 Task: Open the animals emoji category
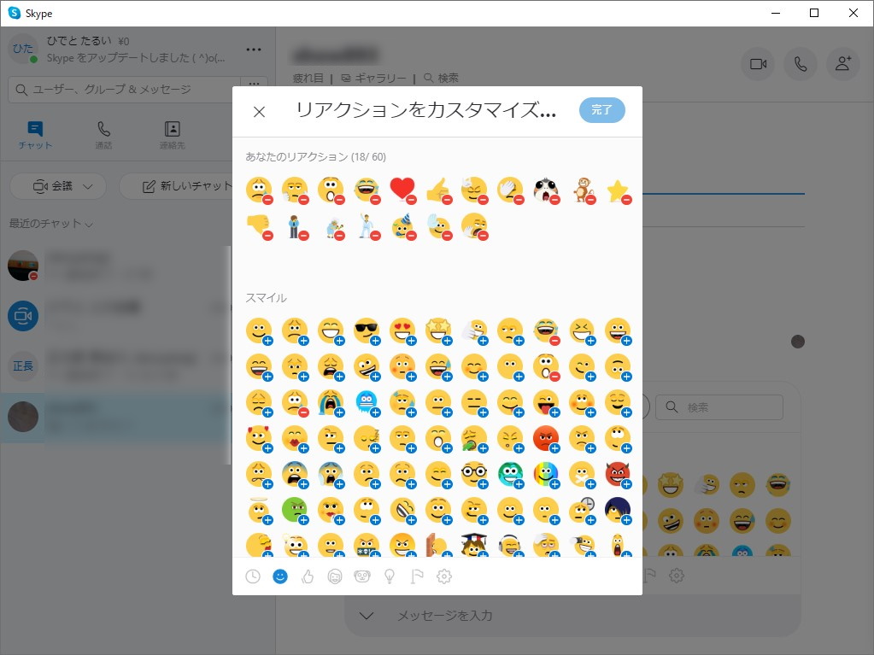point(362,576)
